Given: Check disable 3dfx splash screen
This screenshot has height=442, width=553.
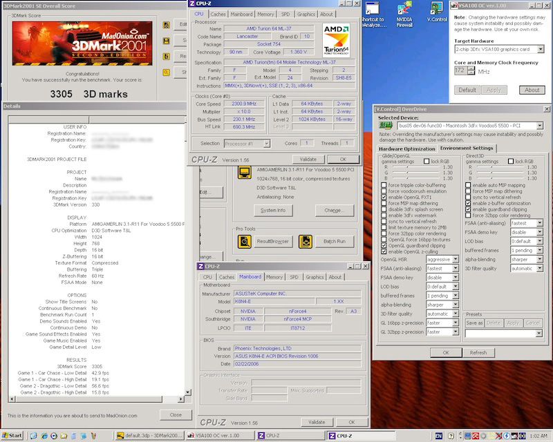Looking at the screenshot, I should coord(384,209).
